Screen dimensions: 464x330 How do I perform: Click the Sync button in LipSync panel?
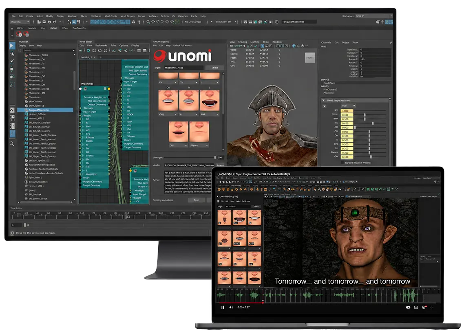pyautogui.click(x=196, y=200)
